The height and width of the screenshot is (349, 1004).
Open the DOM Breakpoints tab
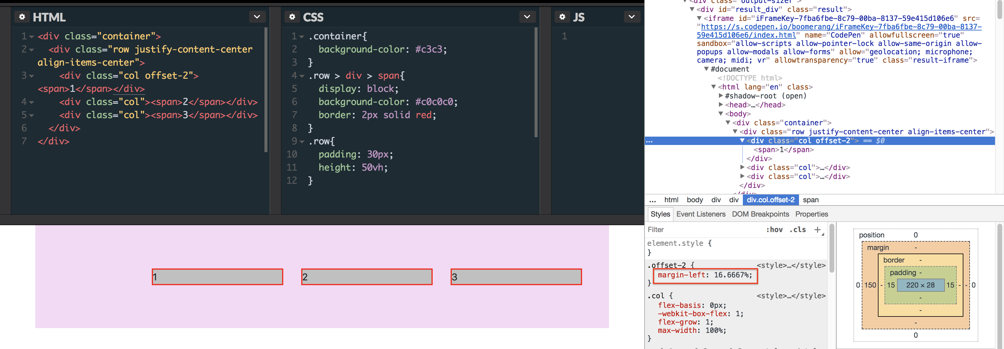pyautogui.click(x=760, y=214)
